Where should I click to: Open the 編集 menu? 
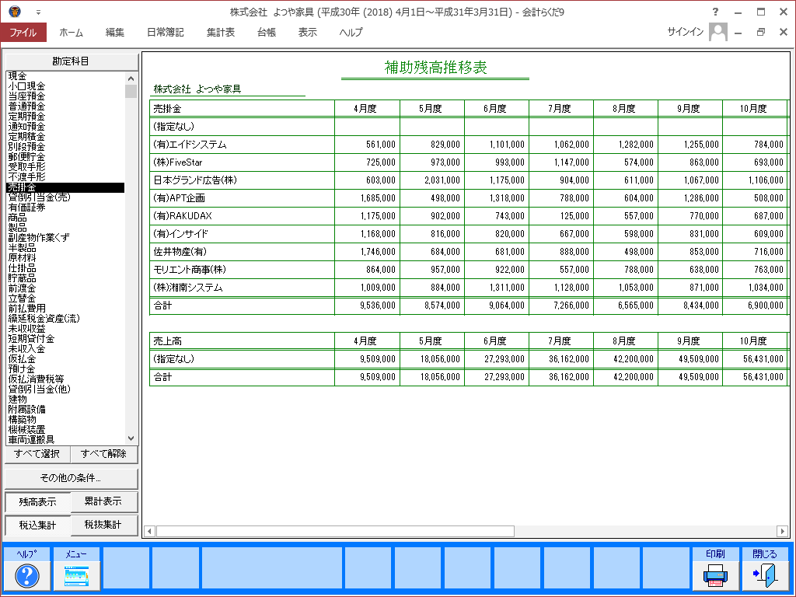(x=115, y=32)
